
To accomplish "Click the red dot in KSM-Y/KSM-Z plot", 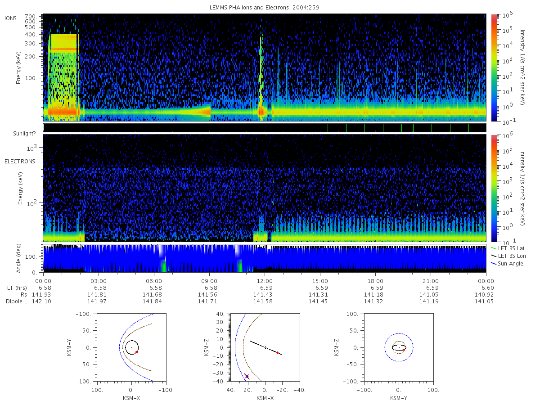I will point(404,350).
